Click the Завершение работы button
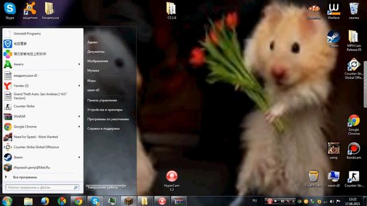 [103, 187]
